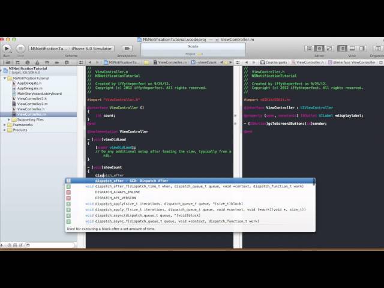Open ViewController2.m in the navigator

click(x=32, y=104)
